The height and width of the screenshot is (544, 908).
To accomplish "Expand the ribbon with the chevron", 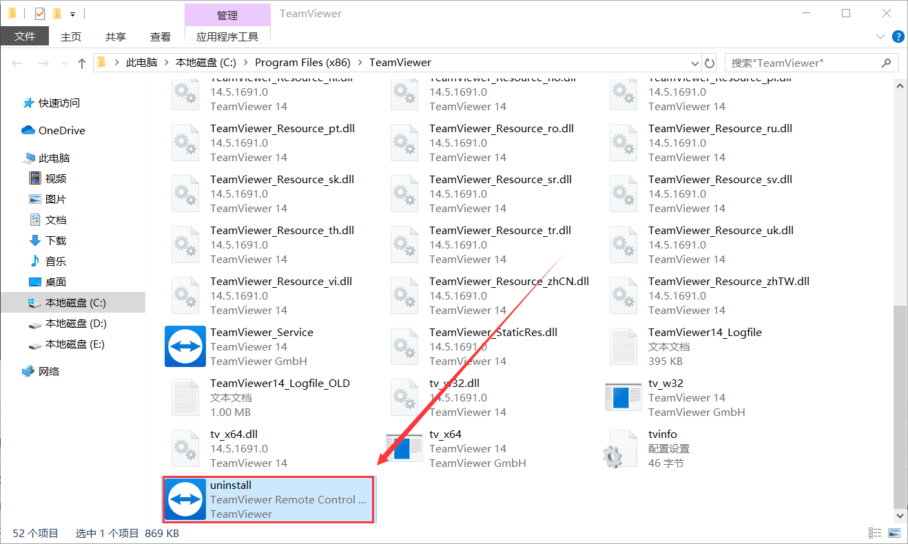I will pos(880,36).
